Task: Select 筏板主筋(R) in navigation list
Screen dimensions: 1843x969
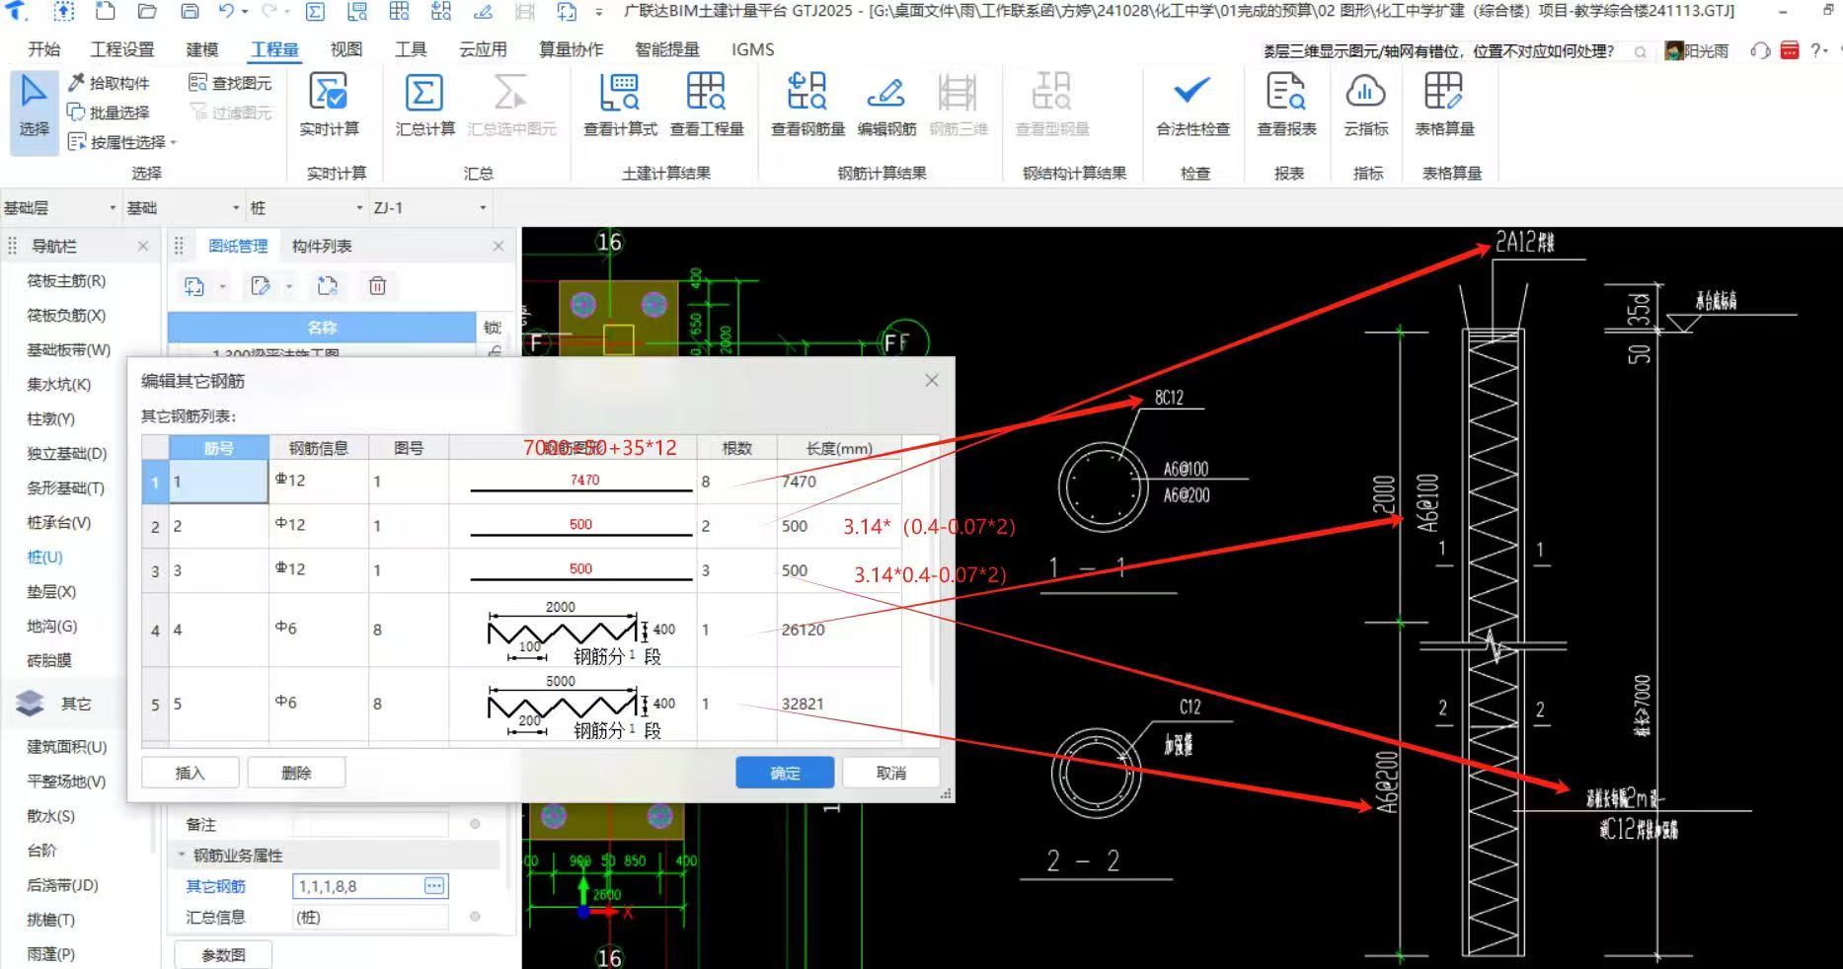Action: [x=66, y=280]
